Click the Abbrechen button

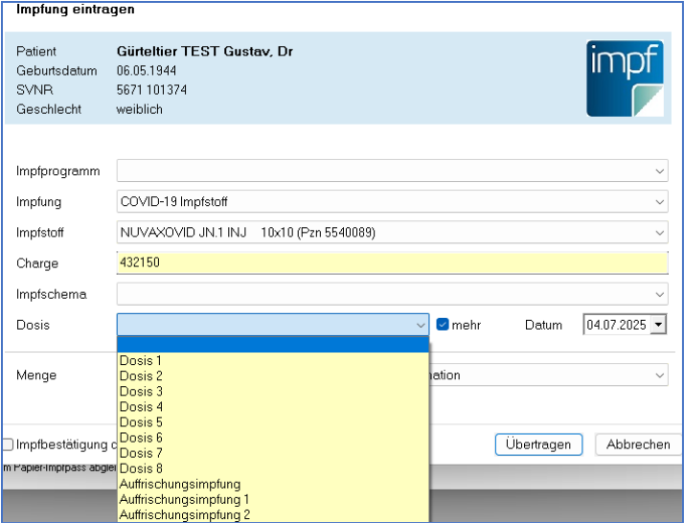pyautogui.click(x=638, y=444)
